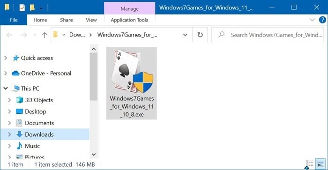This screenshot has width=328, height=170.
Task: Click the Music note icon
Action: coord(20,146)
